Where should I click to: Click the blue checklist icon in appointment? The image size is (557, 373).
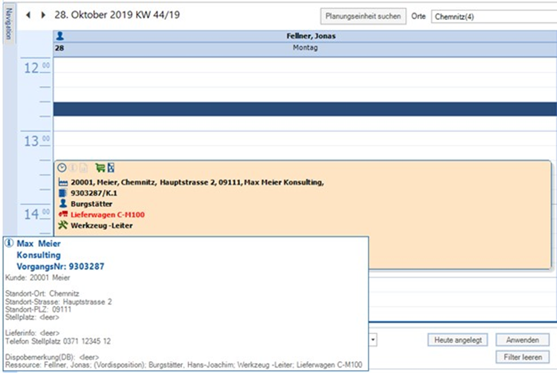point(111,168)
